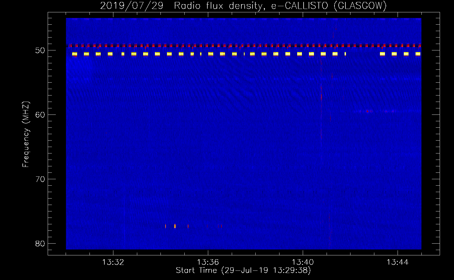Click the bright red burst near 57 MHz
Screen dimensions: 454x280
(x=322, y=97)
